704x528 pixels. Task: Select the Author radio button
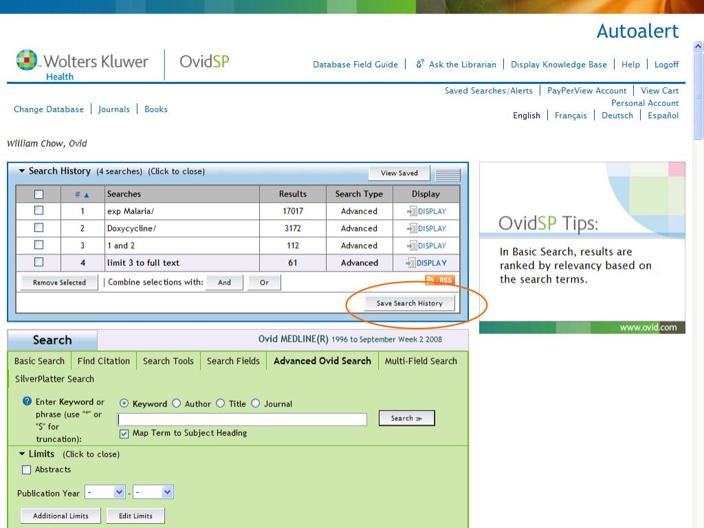tap(177, 403)
